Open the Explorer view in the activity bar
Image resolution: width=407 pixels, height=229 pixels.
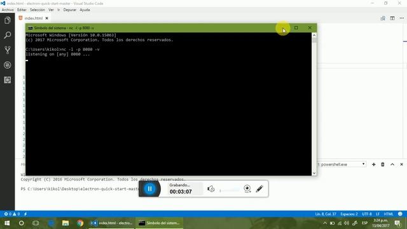tap(7, 20)
